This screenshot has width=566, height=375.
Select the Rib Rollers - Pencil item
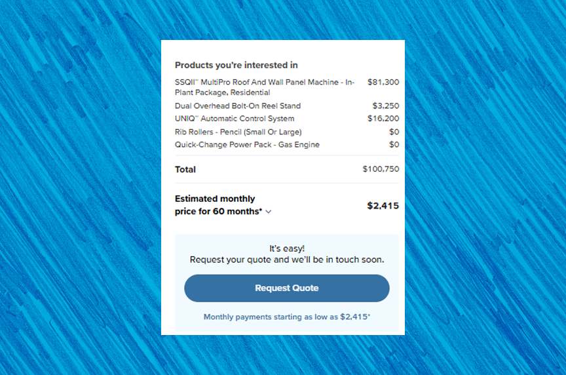point(238,132)
